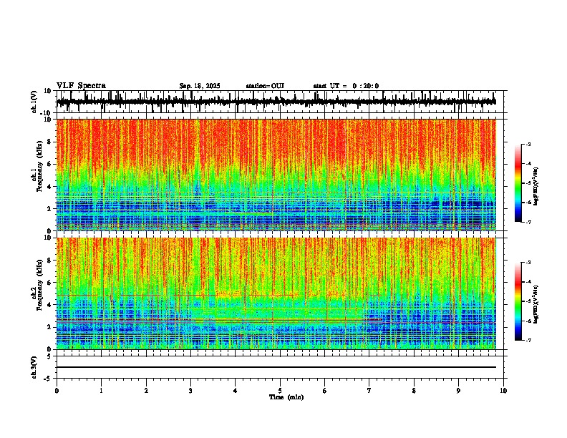Click time axis tick label "3"
This screenshot has width=567, height=438.
(190, 391)
